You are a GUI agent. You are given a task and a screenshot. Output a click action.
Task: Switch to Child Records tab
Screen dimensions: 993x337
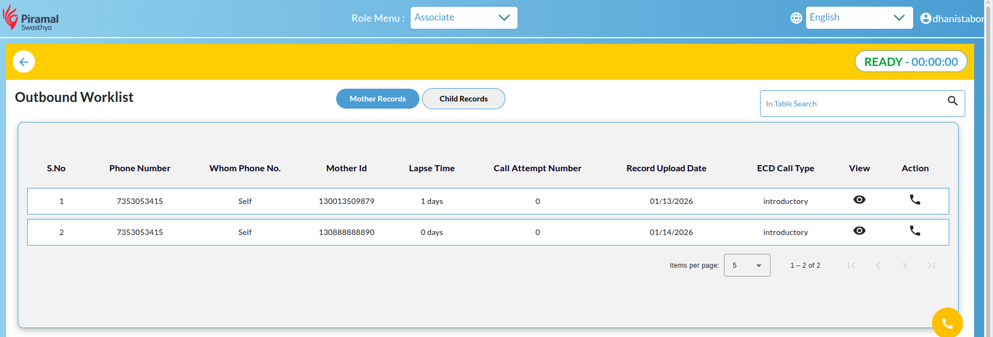[x=463, y=99]
